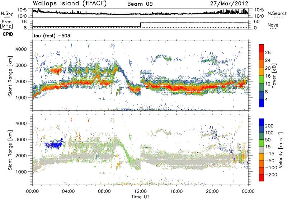Click the date 27/Mar/2012
Image resolution: width=287 pixels, height=199 pixels.
(229, 4)
